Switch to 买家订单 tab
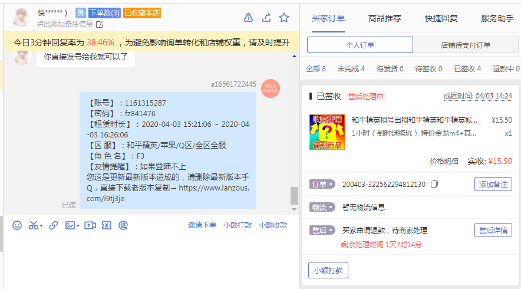 point(328,18)
